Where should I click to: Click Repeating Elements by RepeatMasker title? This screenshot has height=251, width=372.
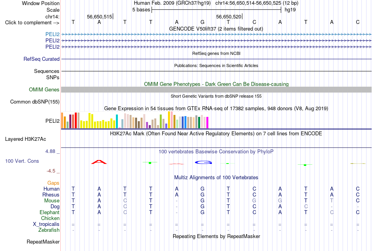click(217, 236)
